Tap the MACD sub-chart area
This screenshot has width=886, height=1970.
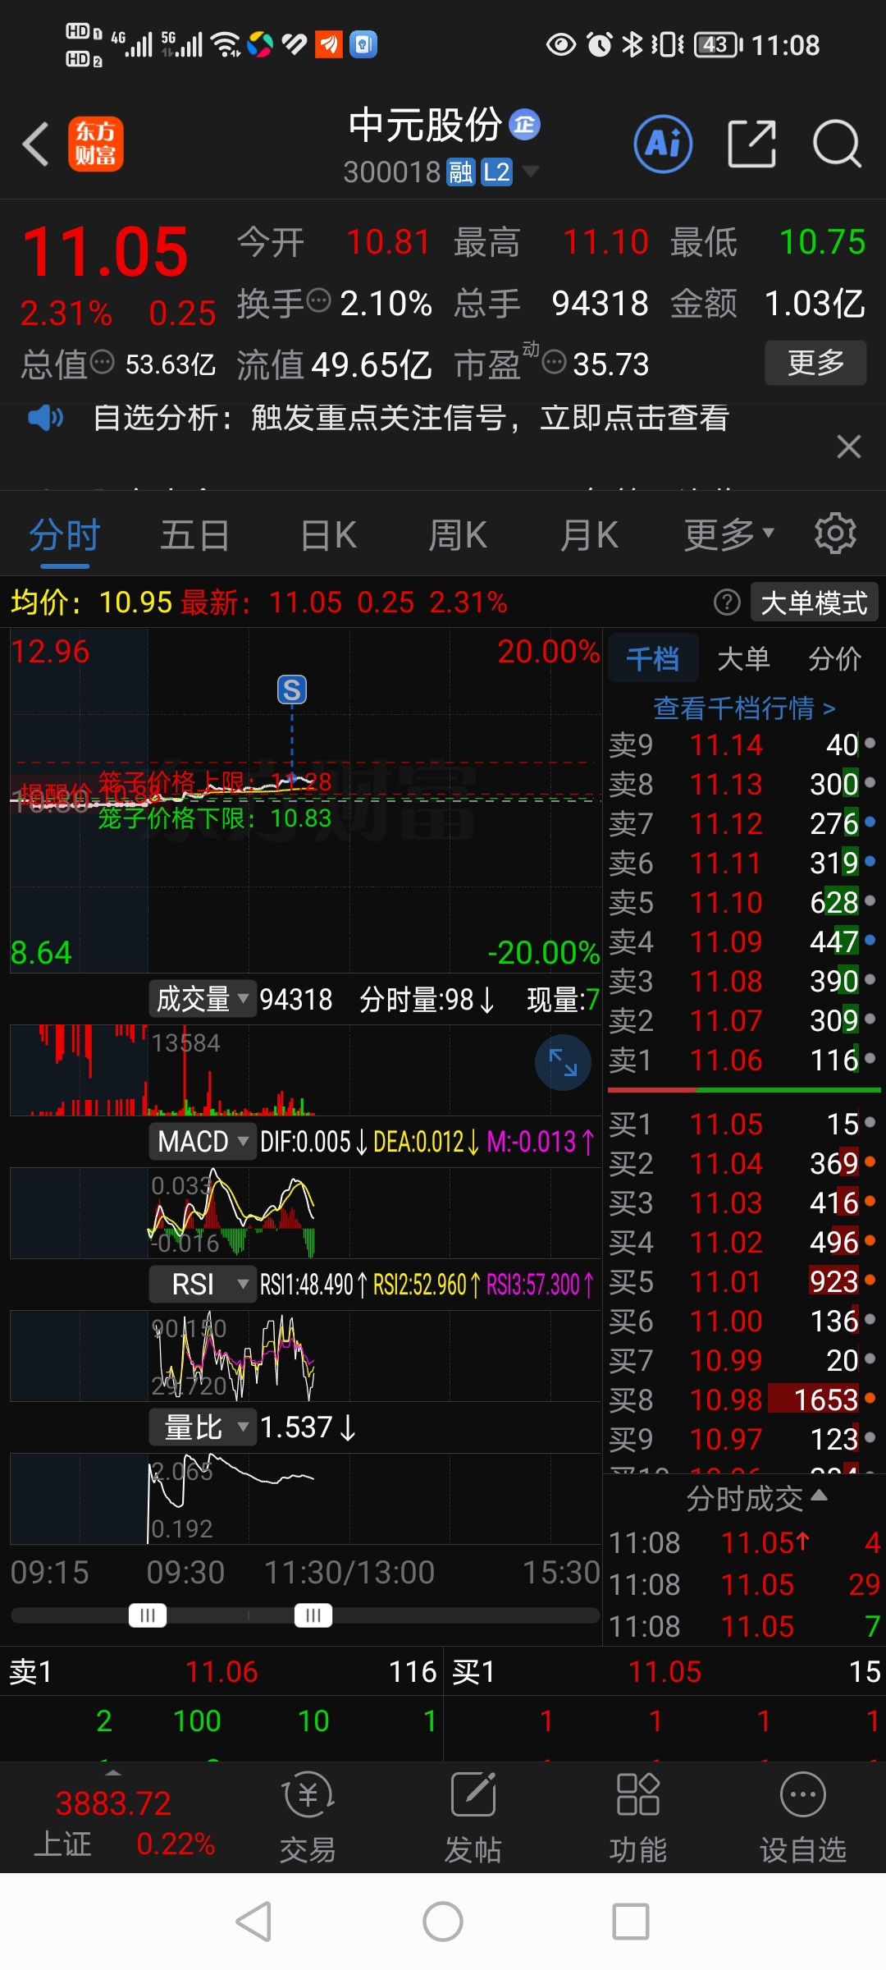point(306,1212)
